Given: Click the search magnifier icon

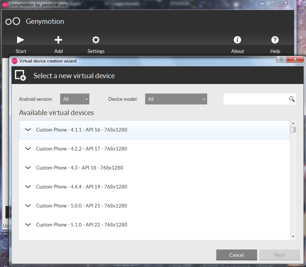Looking at the screenshot, I should click(x=292, y=99).
